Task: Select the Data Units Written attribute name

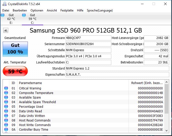Action: point(32,116)
